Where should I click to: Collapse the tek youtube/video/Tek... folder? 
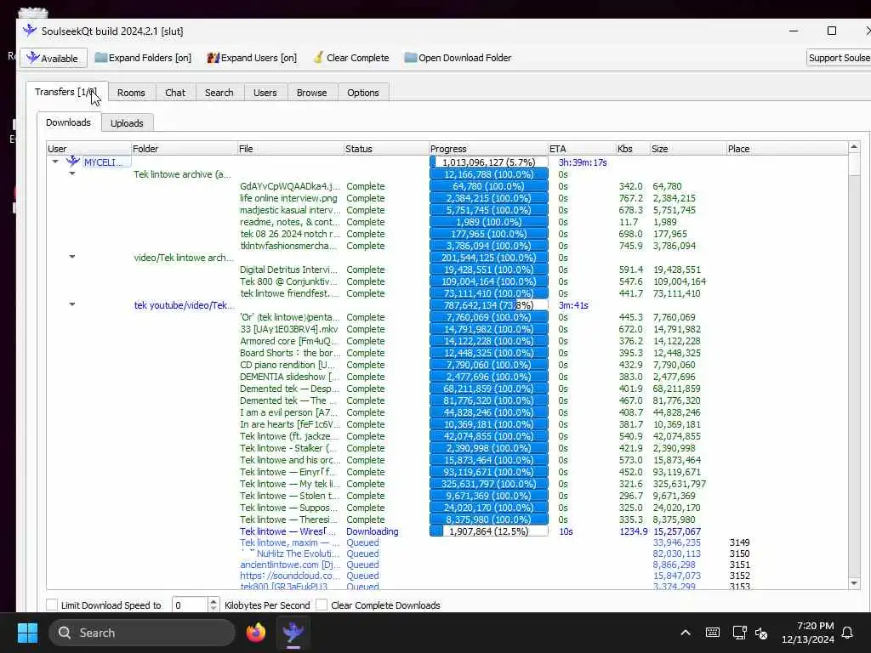tap(72, 304)
